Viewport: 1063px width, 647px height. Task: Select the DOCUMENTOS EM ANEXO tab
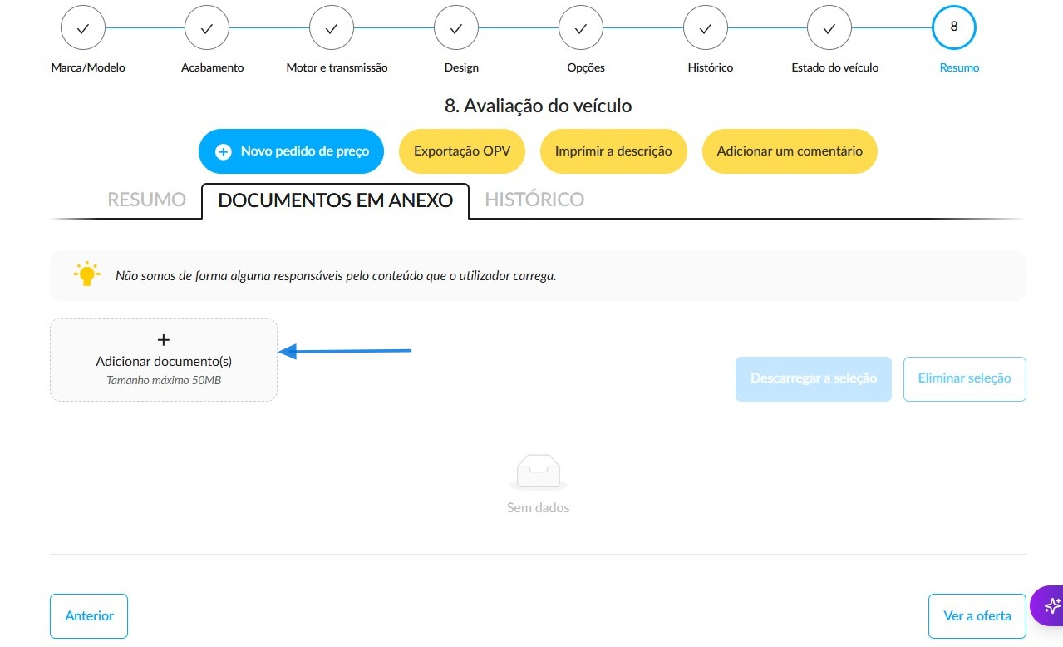pyautogui.click(x=335, y=200)
